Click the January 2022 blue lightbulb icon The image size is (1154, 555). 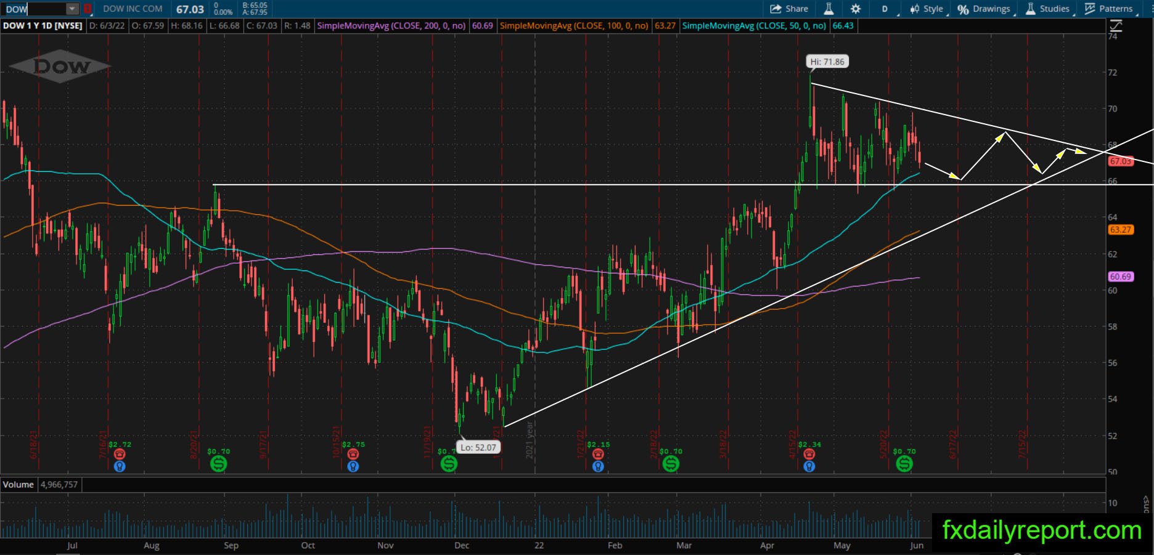(x=598, y=466)
